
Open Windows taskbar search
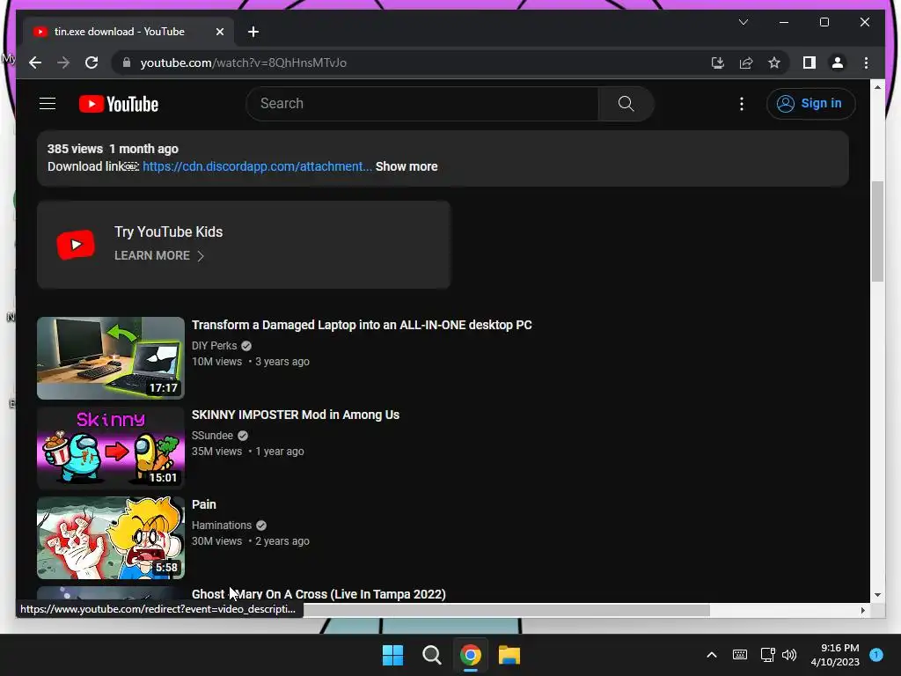[431, 655]
